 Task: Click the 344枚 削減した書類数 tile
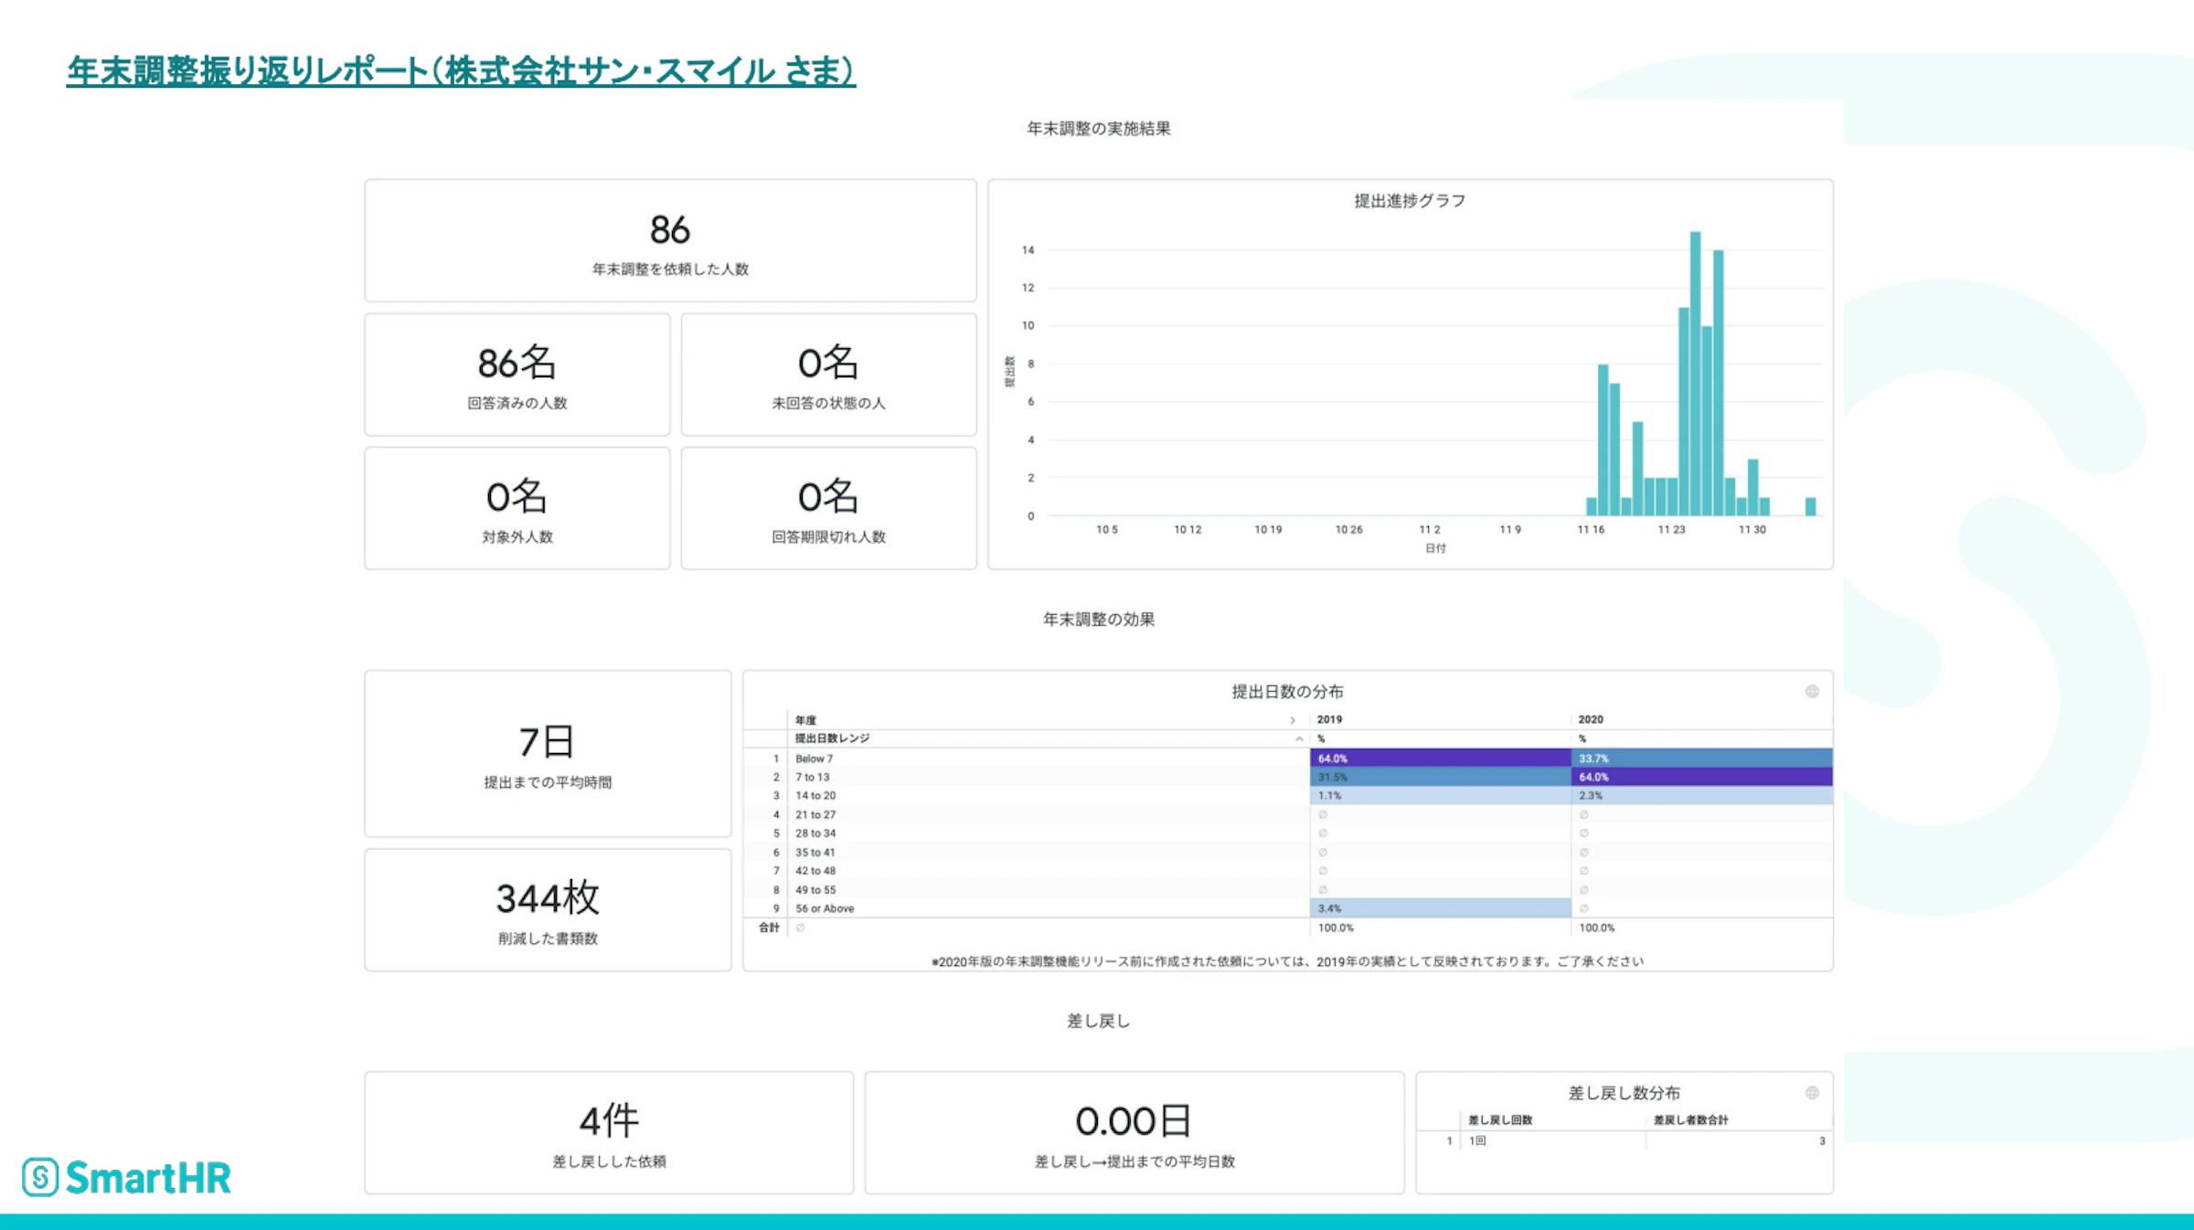pos(548,910)
